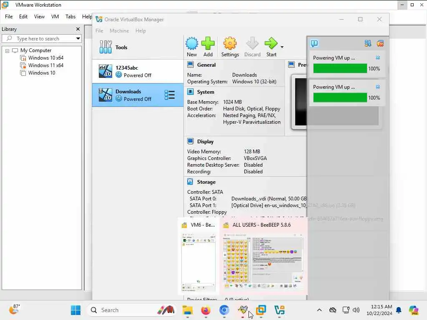Click BeeBEEP bee taskbar icon

tap(243, 310)
